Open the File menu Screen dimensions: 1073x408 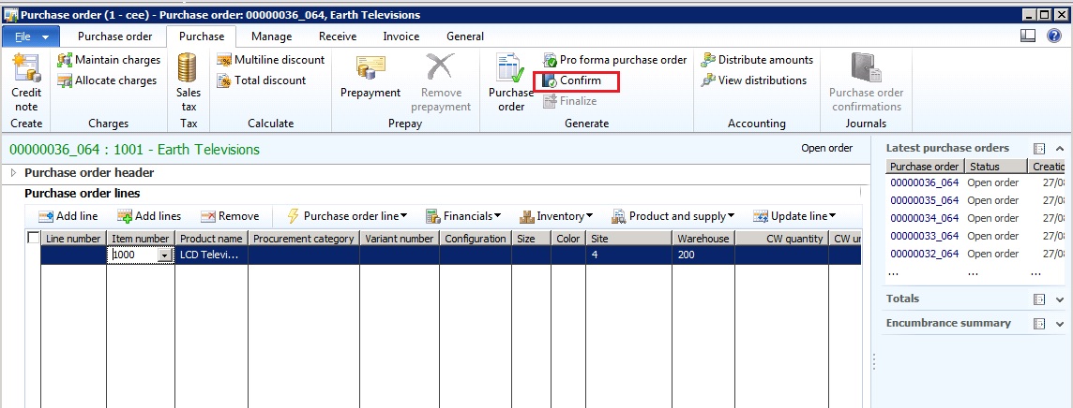point(31,36)
